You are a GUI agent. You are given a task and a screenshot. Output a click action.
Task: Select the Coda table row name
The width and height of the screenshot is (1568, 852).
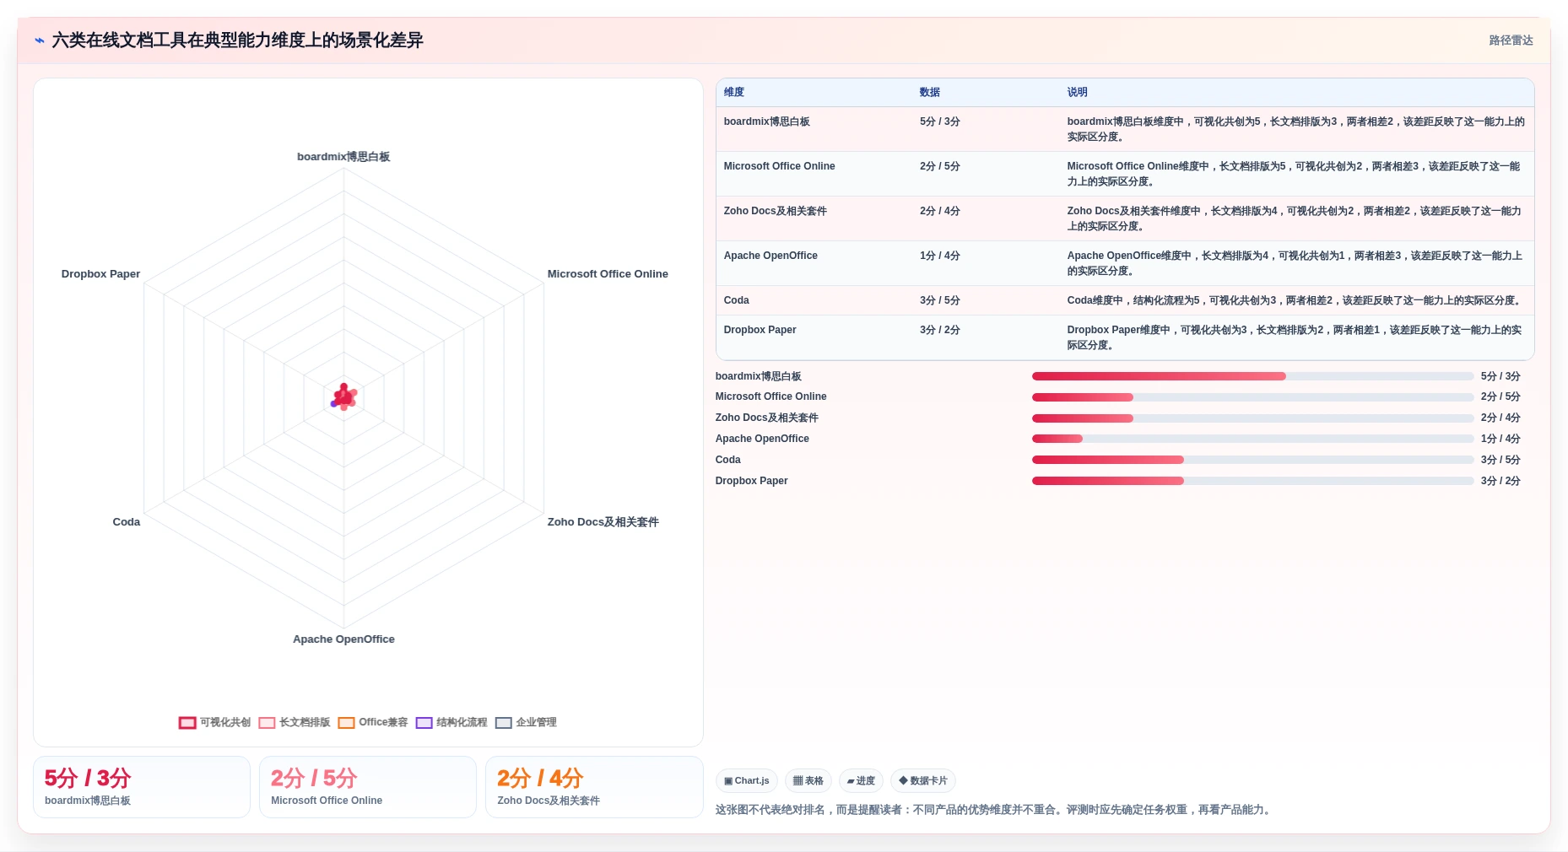[x=736, y=300]
